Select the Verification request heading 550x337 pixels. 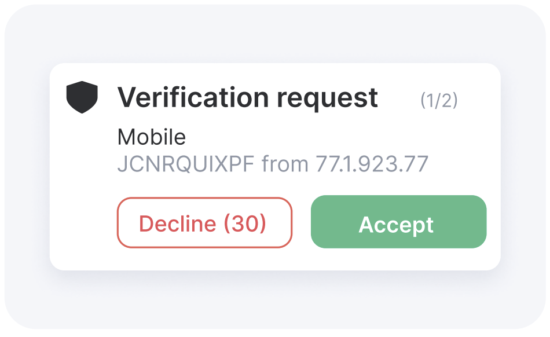[x=248, y=97]
